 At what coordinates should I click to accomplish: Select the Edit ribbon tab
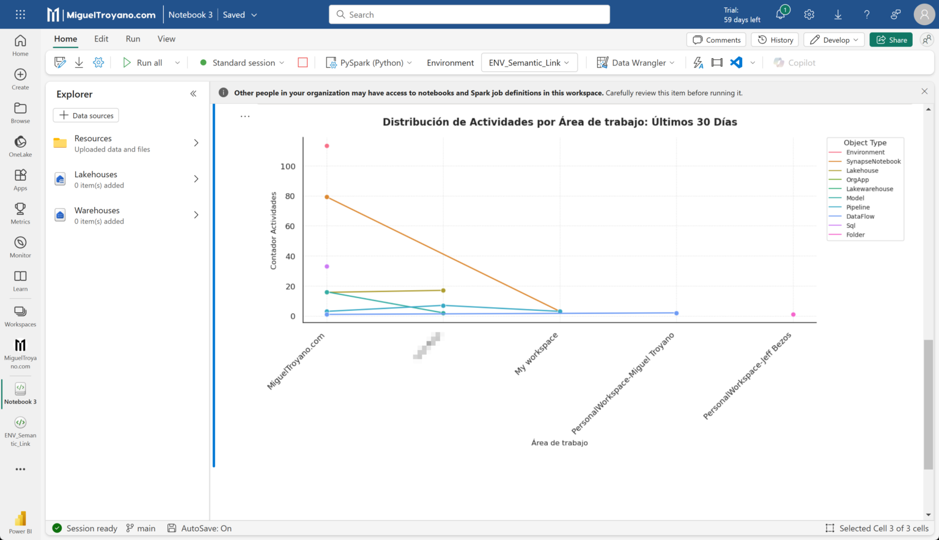click(101, 38)
